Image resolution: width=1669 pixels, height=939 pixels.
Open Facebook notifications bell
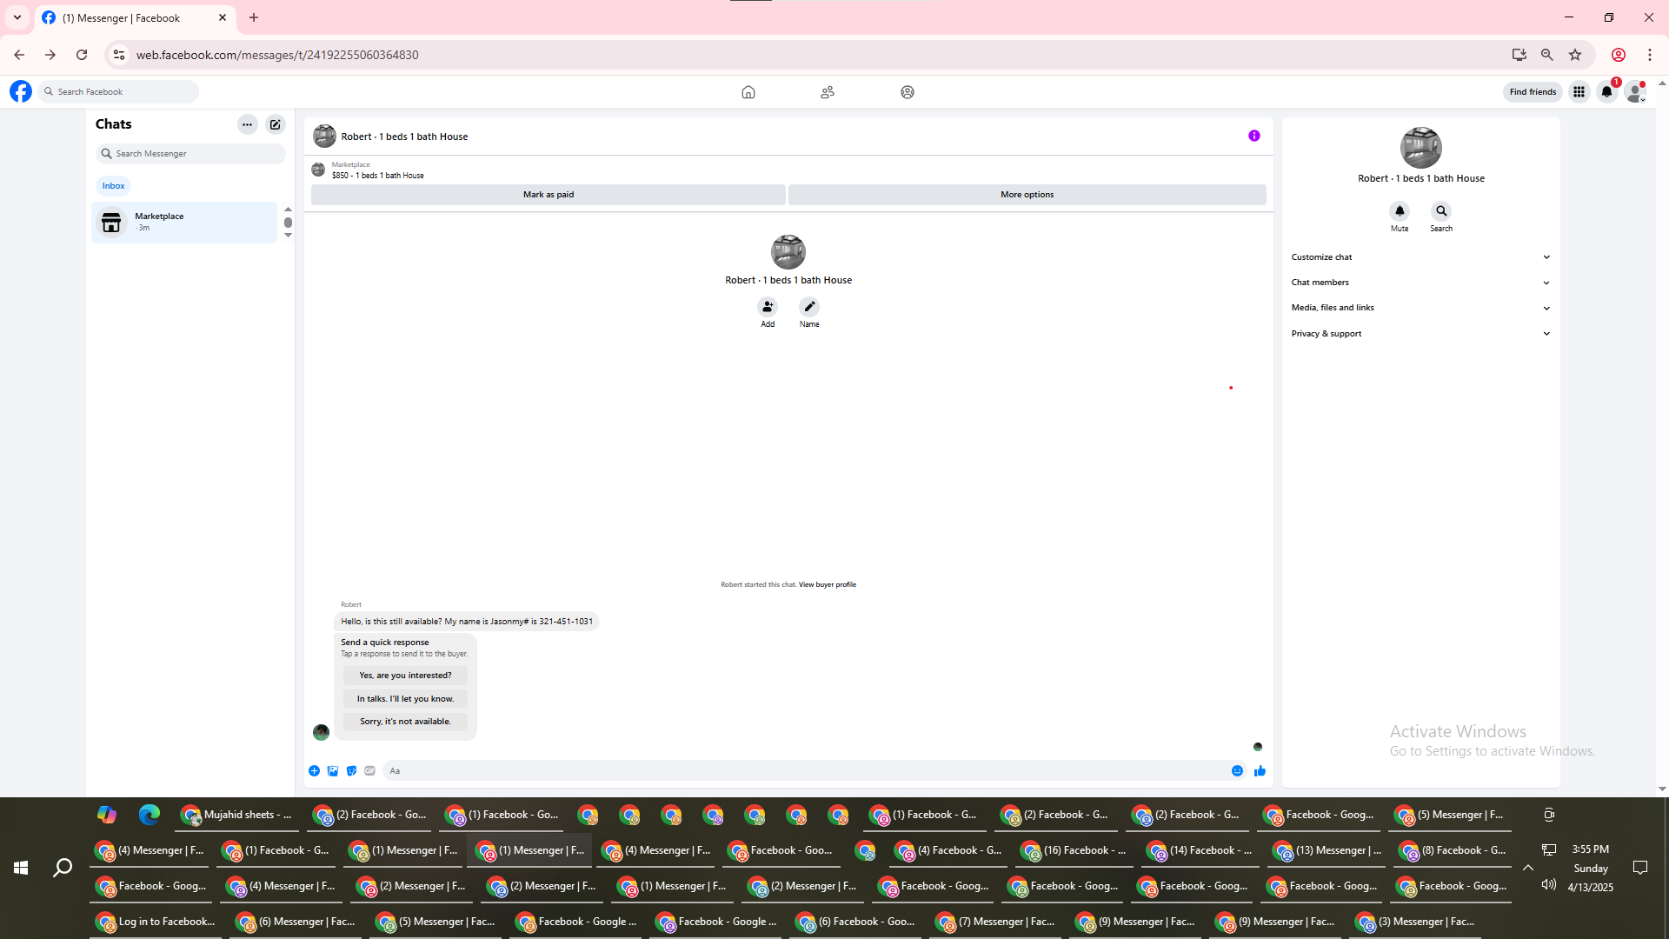coord(1606,92)
